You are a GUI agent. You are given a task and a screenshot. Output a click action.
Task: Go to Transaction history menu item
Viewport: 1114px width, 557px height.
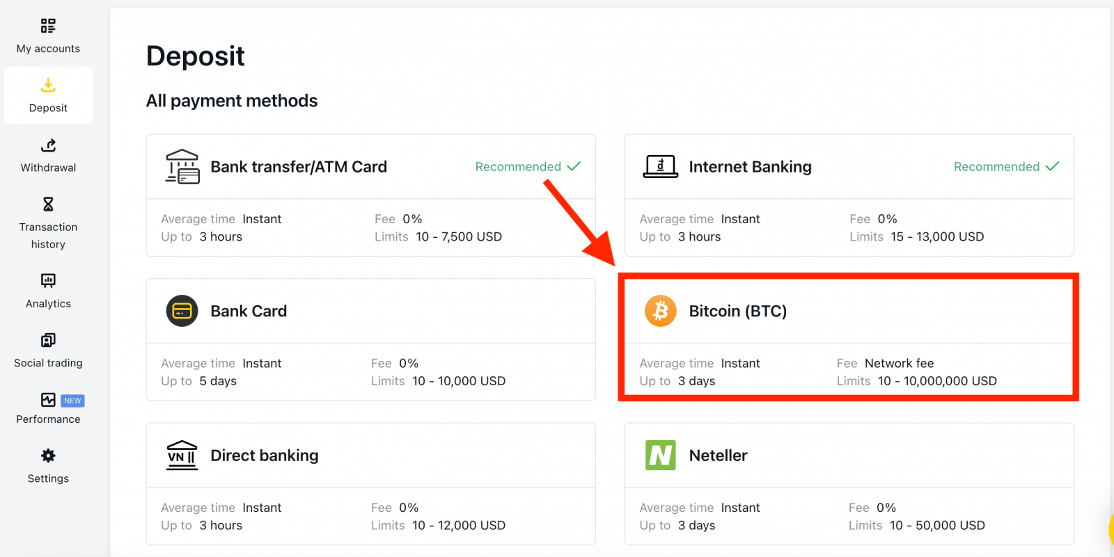[x=48, y=236]
